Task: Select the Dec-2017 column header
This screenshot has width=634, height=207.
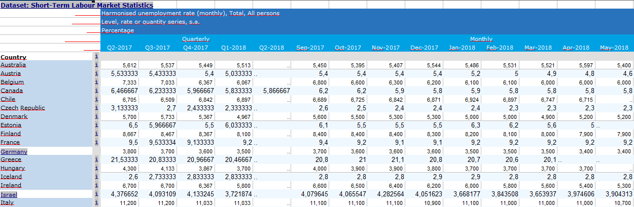Action: tap(424, 48)
